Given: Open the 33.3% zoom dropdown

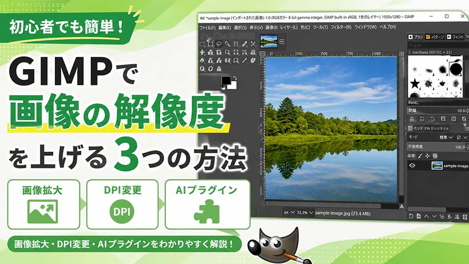Looking at the screenshot, I should pyautogui.click(x=305, y=212).
